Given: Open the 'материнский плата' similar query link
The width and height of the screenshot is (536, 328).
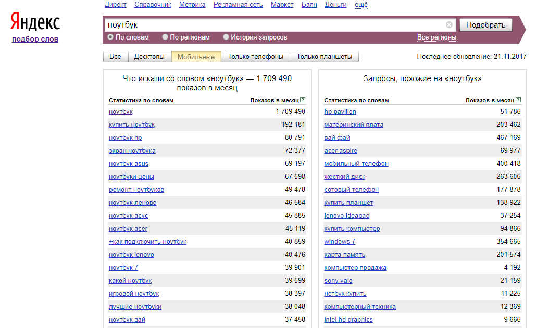Looking at the screenshot, I should pos(354,124).
